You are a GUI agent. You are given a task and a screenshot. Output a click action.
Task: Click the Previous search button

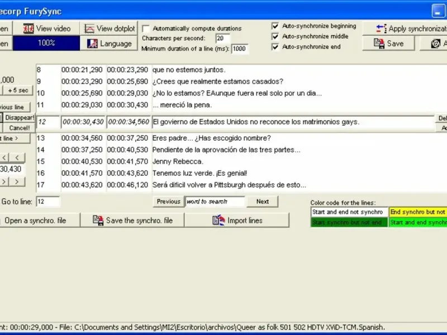tap(169, 202)
